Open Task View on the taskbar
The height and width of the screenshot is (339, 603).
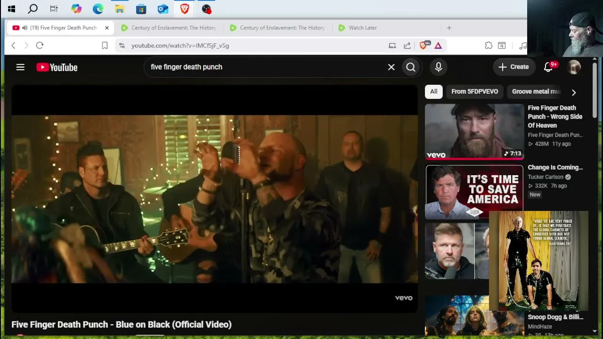pyautogui.click(x=54, y=8)
